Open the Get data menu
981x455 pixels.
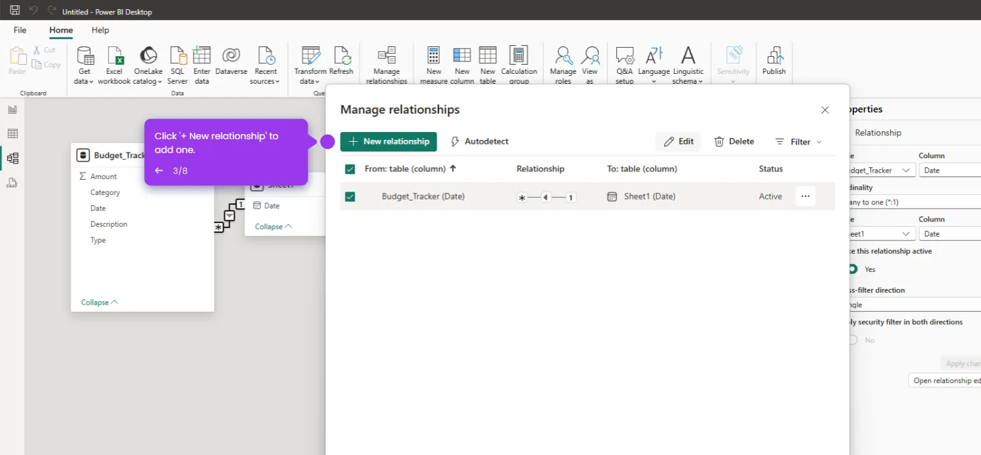pos(84,65)
